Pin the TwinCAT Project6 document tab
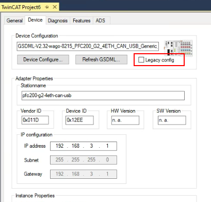The image size is (211, 202). (46, 7)
